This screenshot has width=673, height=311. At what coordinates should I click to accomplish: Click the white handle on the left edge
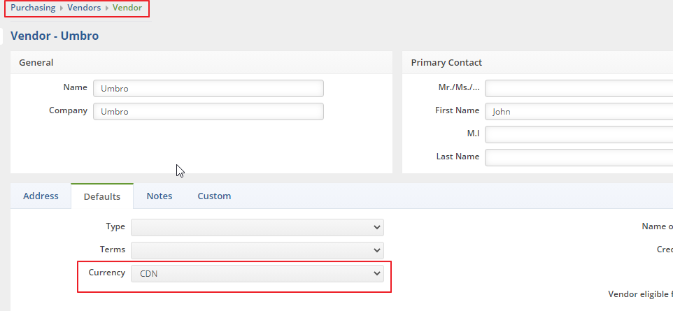tap(3, 36)
